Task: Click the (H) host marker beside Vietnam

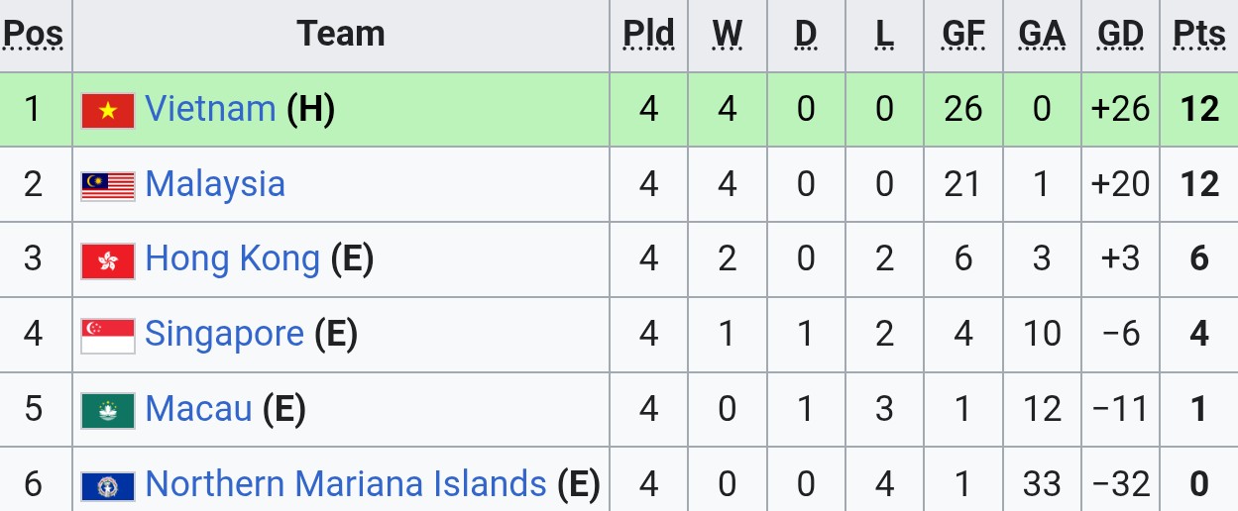Action: tap(310, 108)
